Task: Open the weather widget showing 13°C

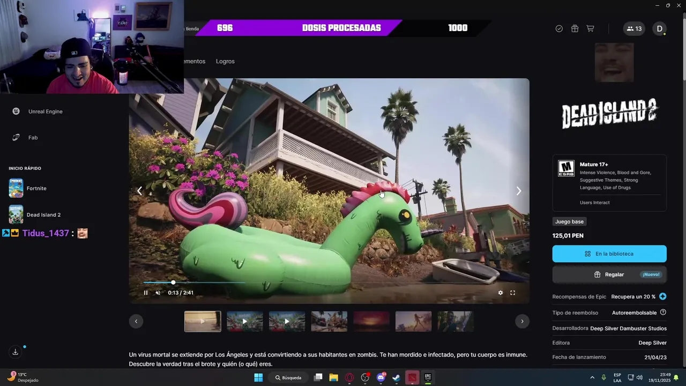Action: click(x=23, y=377)
